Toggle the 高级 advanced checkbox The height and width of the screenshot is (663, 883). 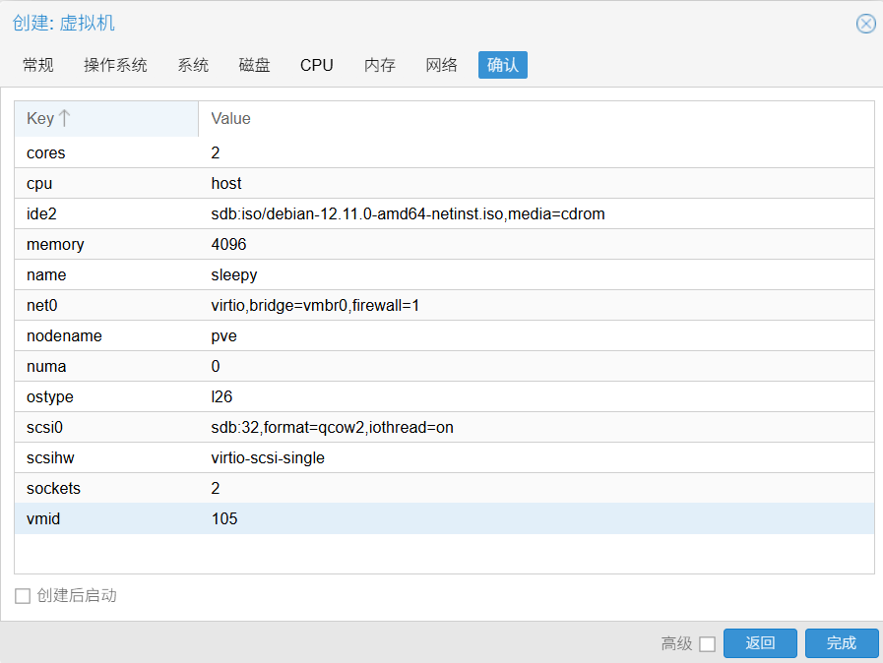pyautogui.click(x=707, y=643)
